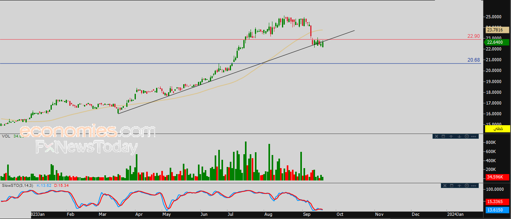Close the SlowSTO indicator panel
The height and width of the screenshot is (219, 511).
(x=445, y=186)
